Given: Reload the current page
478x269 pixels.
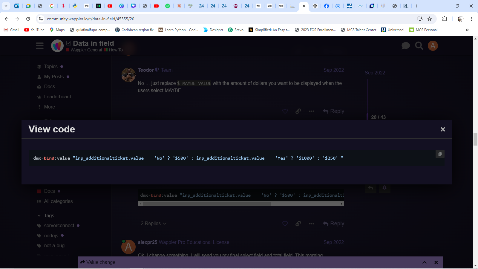Looking at the screenshot, I should pos(28,19).
